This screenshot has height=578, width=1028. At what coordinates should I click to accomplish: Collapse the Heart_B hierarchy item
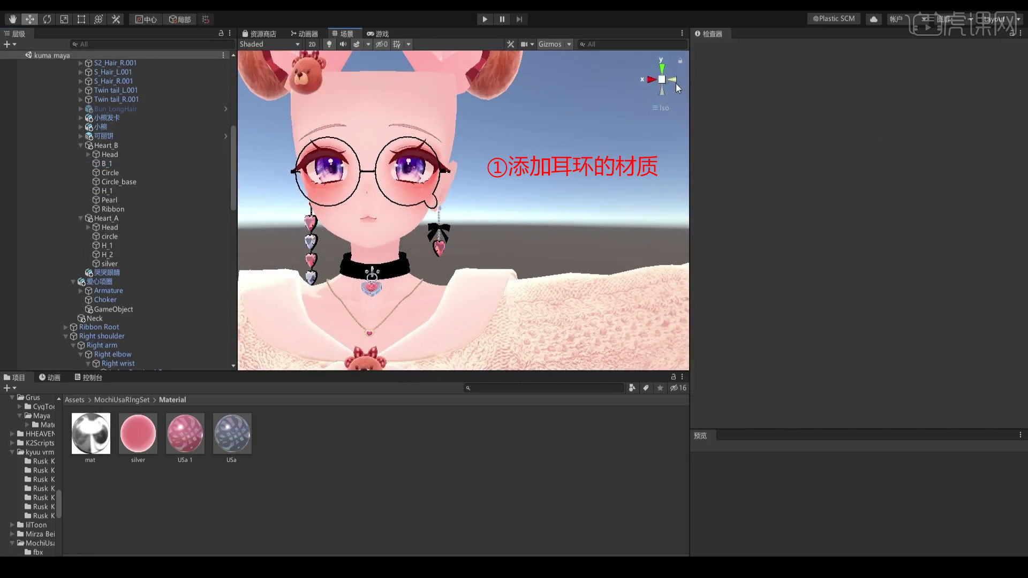[80, 145]
